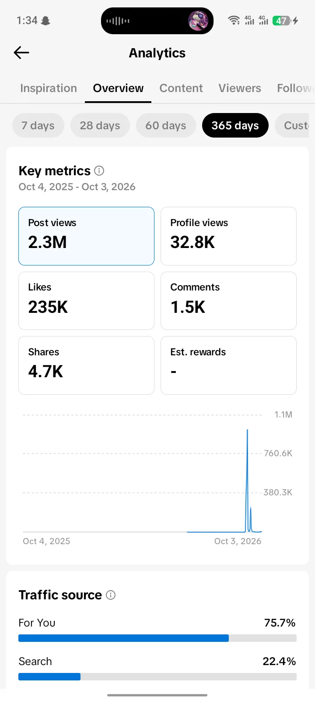Tap the For You traffic progress bar
315x701 pixels.
pos(157,638)
